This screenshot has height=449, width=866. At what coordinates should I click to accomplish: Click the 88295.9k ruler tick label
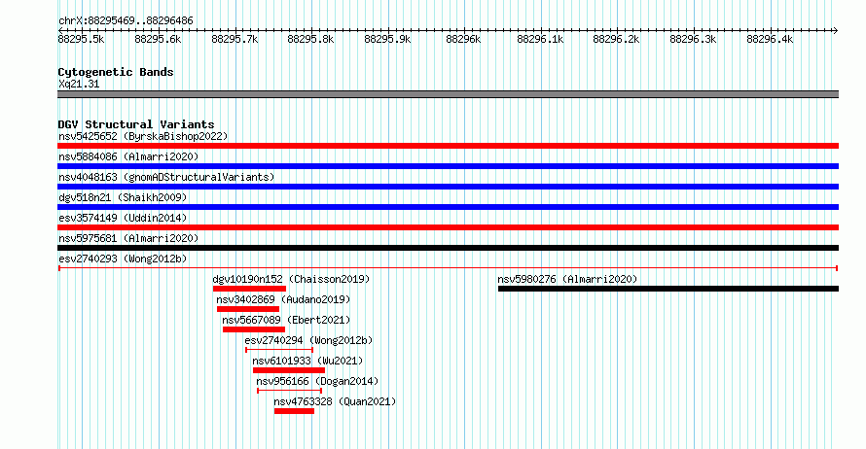(x=387, y=39)
